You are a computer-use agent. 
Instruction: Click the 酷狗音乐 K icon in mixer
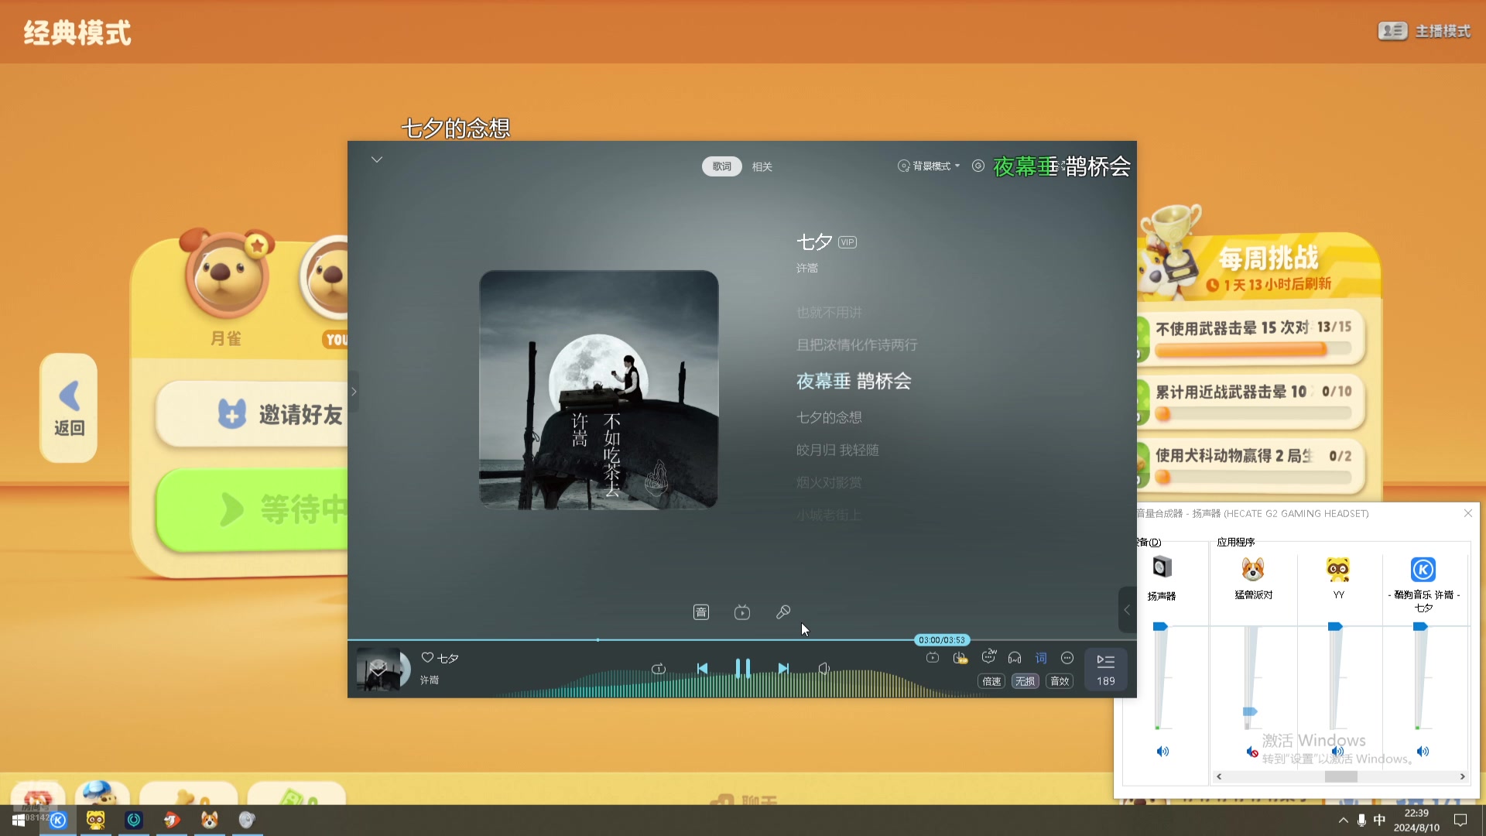pos(1423,569)
